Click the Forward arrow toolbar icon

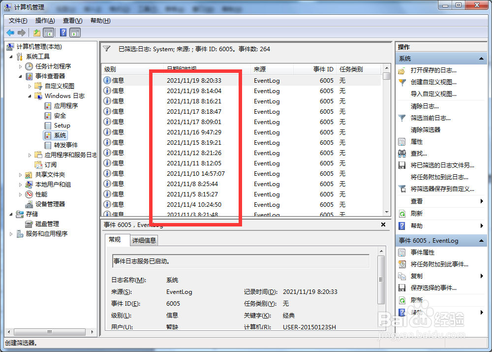click(x=22, y=32)
